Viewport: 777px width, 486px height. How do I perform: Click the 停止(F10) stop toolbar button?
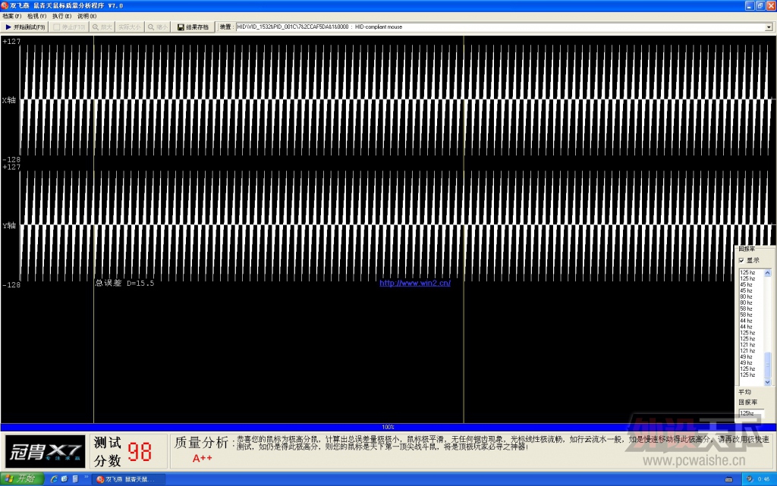click(x=69, y=27)
